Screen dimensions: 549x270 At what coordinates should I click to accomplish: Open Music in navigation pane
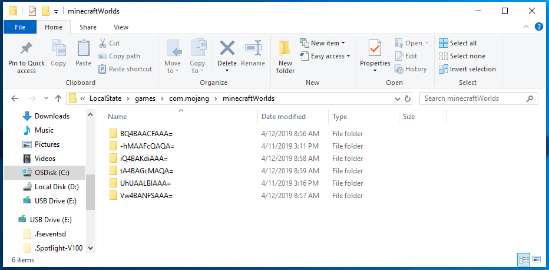coord(44,130)
